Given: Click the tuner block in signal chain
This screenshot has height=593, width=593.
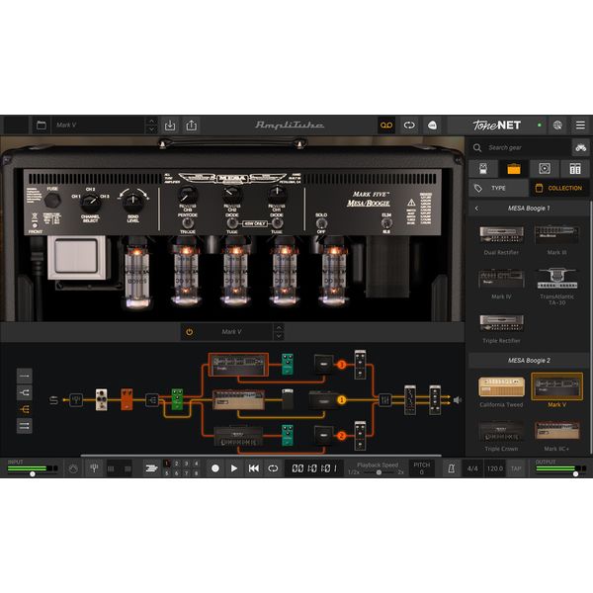Looking at the screenshot, I should click(76, 399).
